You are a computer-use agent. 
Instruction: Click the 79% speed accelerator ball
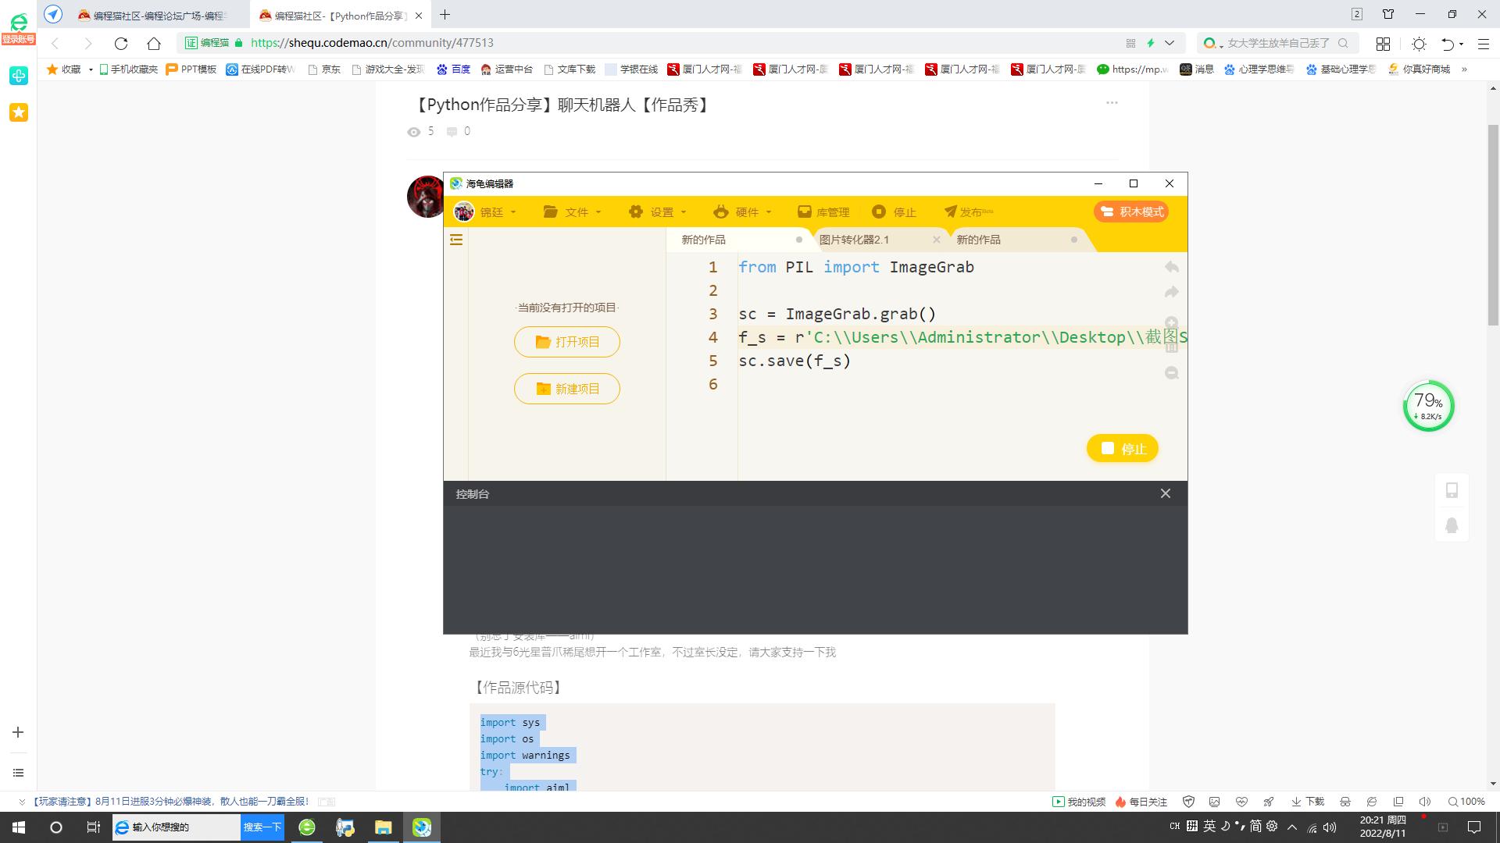pos(1428,406)
